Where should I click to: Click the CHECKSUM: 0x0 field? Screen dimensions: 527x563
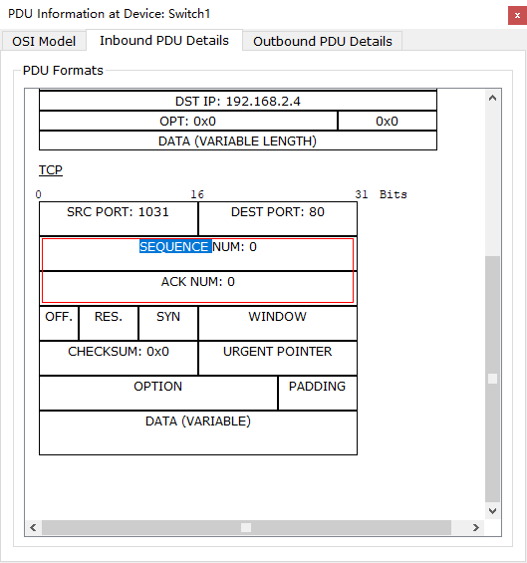pos(119,358)
